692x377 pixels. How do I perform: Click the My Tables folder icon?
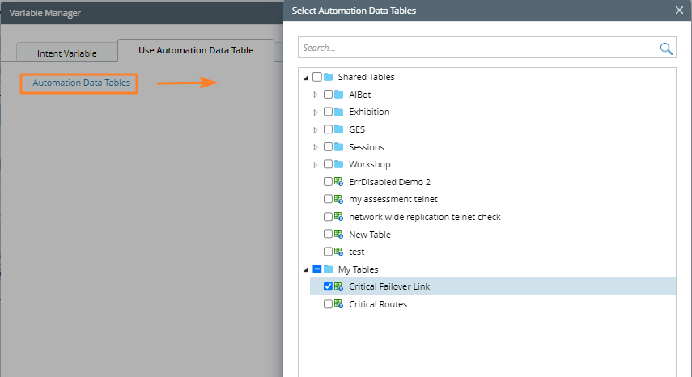click(x=329, y=269)
